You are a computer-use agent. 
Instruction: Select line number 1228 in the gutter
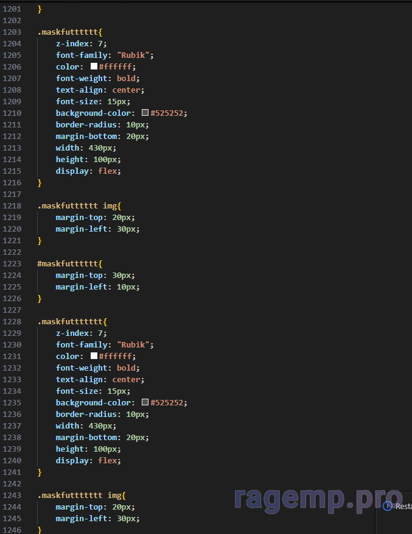[x=12, y=321]
